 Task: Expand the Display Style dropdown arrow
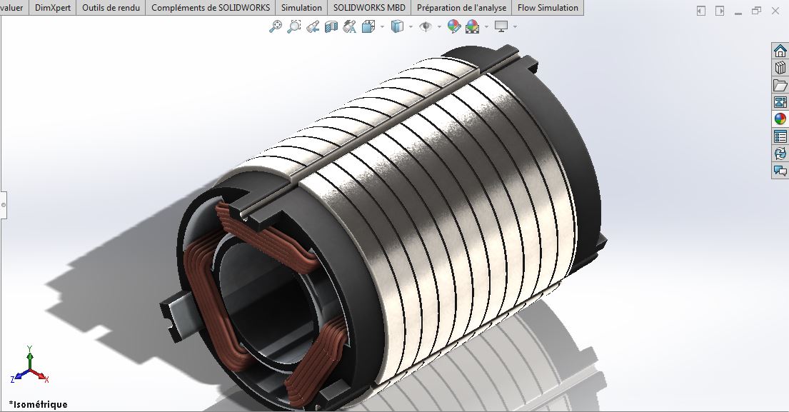[411, 26]
